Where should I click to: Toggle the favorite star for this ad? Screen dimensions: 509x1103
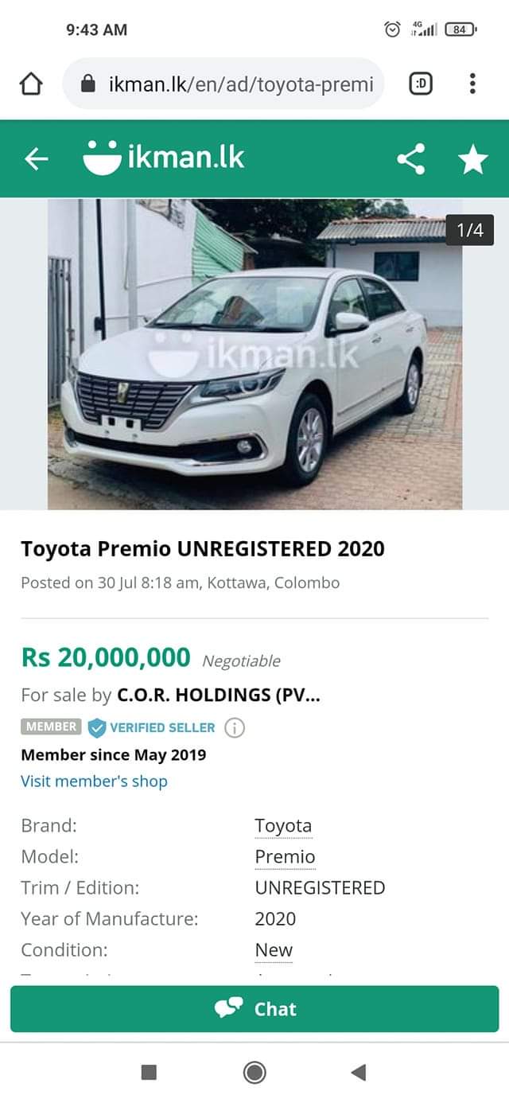pyautogui.click(x=473, y=159)
